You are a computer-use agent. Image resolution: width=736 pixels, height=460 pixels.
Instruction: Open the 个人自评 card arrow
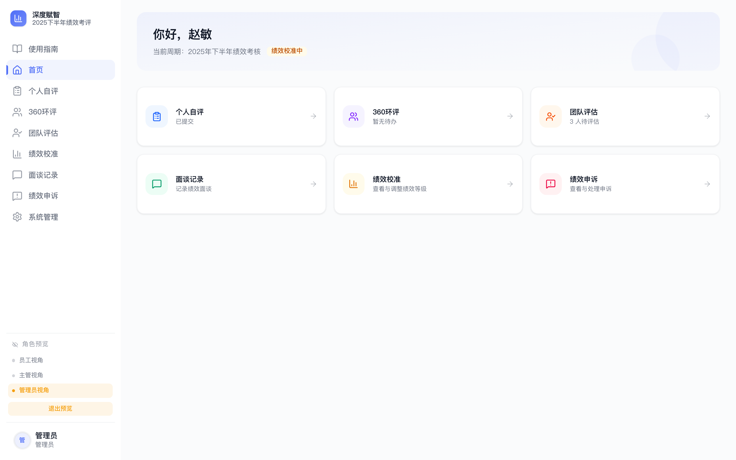pos(313,116)
